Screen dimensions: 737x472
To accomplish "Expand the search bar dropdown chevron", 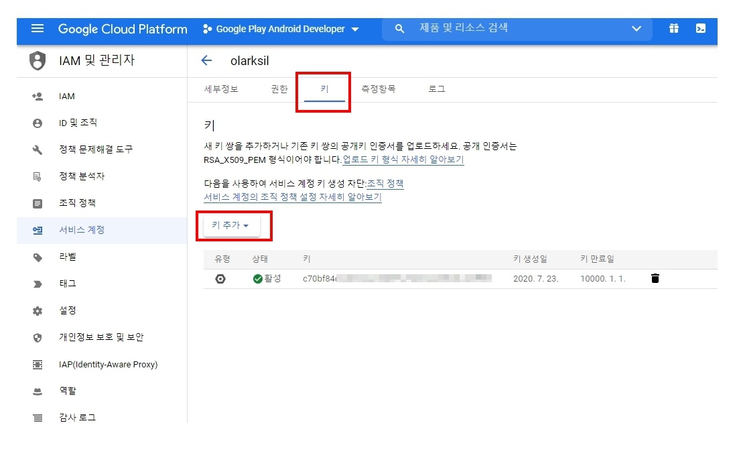I will (636, 29).
